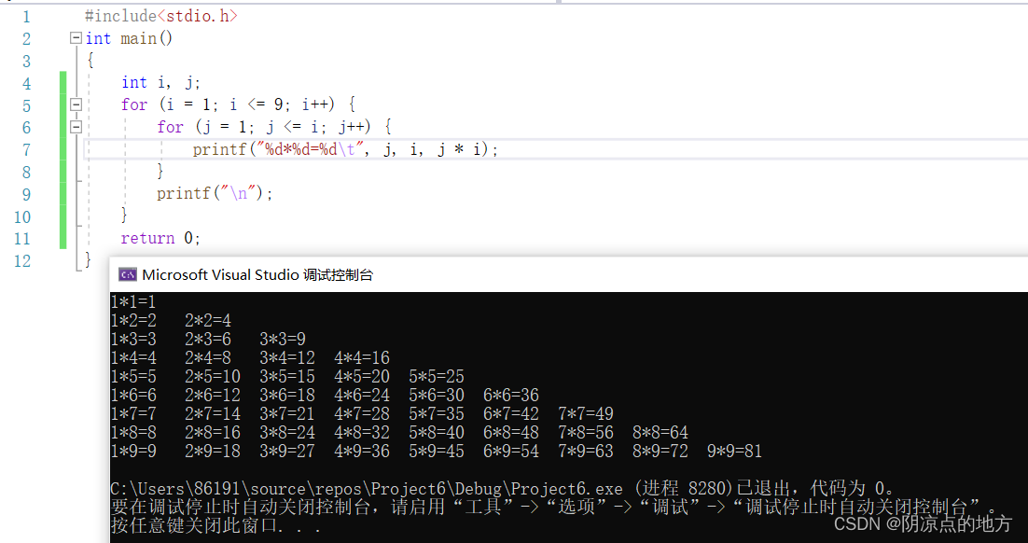
Task: Click line number 1 in gutter
Action: point(26,17)
